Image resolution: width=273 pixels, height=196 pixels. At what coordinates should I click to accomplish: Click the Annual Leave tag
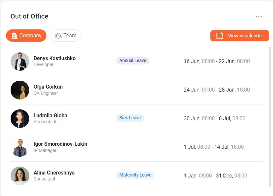click(x=133, y=61)
